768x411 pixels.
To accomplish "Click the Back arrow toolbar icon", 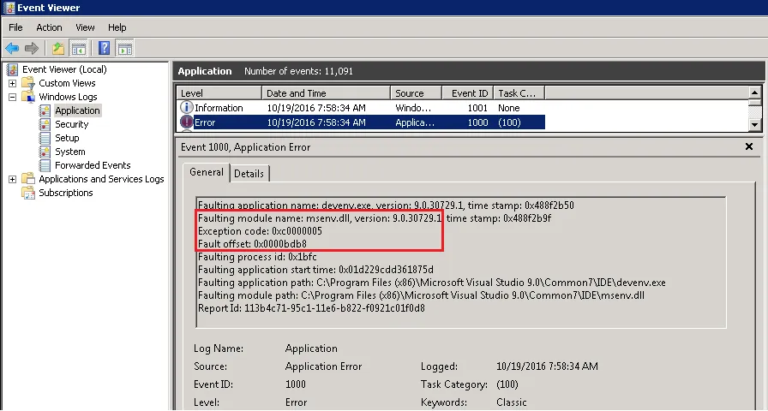I will coord(12,48).
